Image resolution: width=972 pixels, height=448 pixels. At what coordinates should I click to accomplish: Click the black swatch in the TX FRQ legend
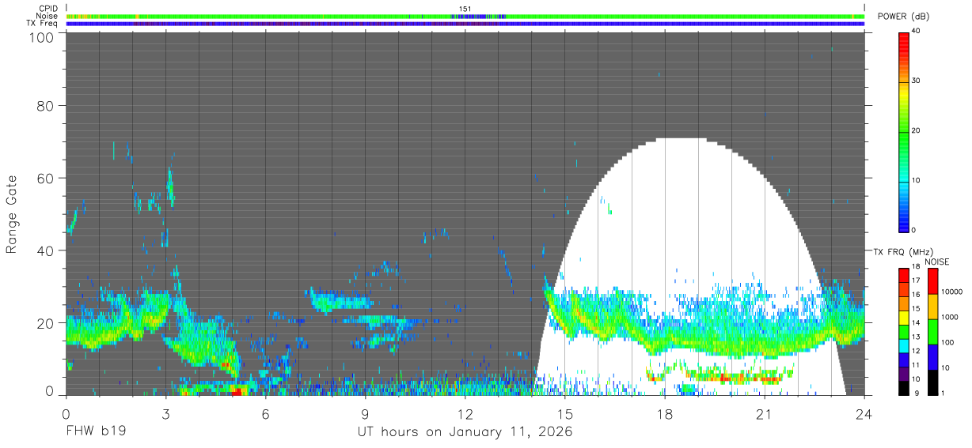click(x=904, y=386)
